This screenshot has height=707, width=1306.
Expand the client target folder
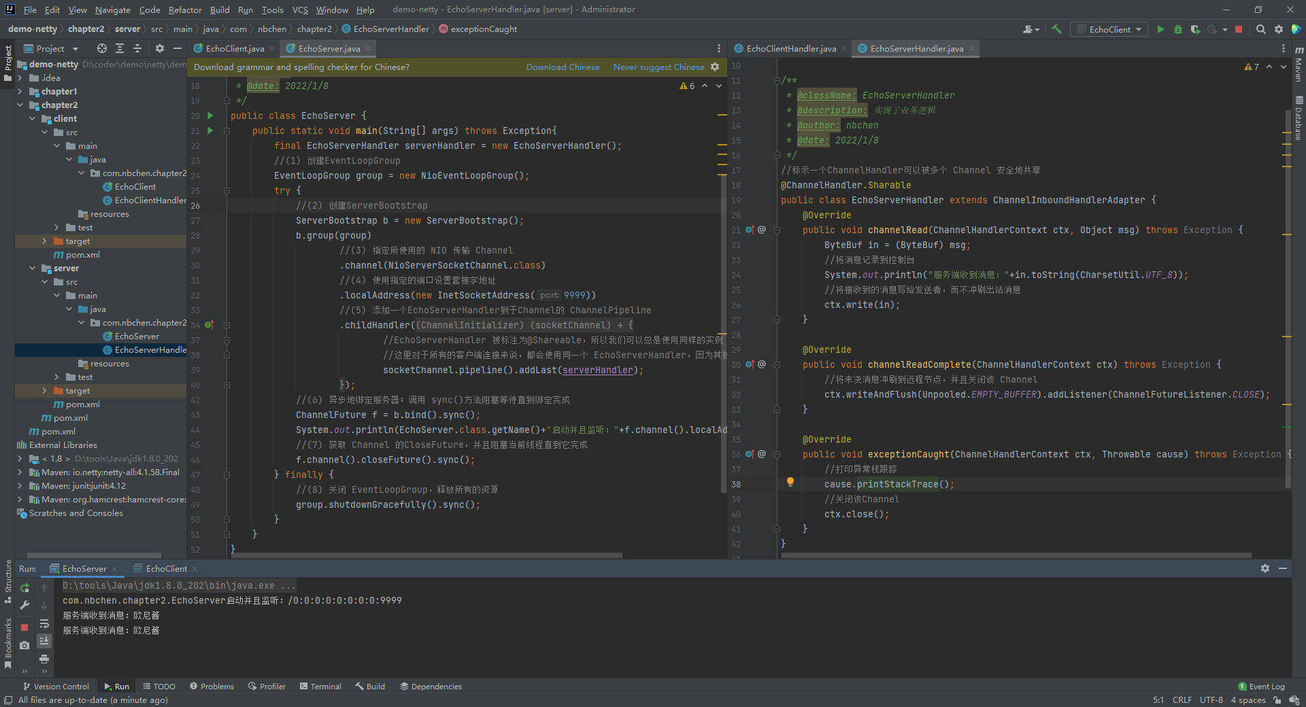click(44, 241)
